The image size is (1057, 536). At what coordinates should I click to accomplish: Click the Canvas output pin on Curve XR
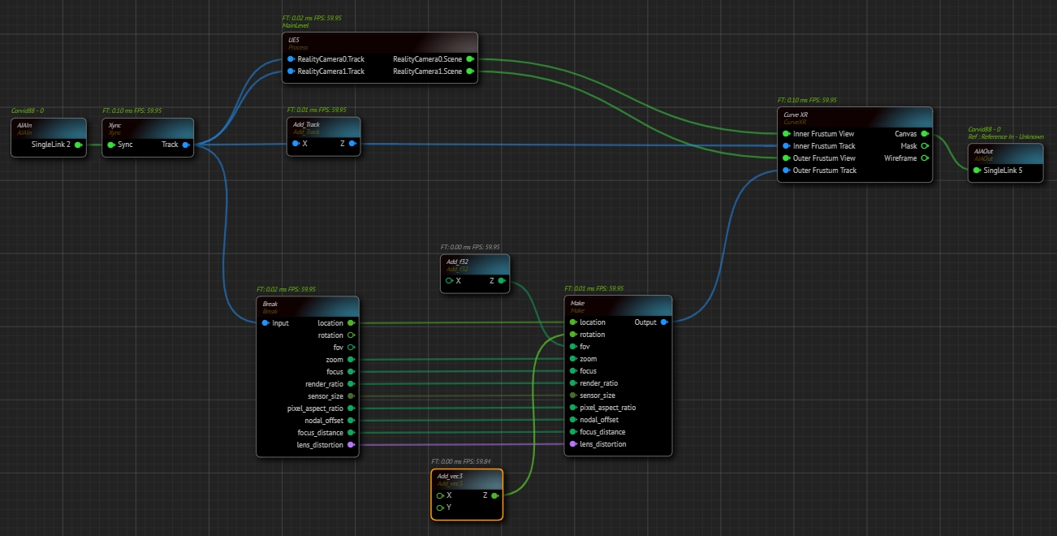(924, 134)
